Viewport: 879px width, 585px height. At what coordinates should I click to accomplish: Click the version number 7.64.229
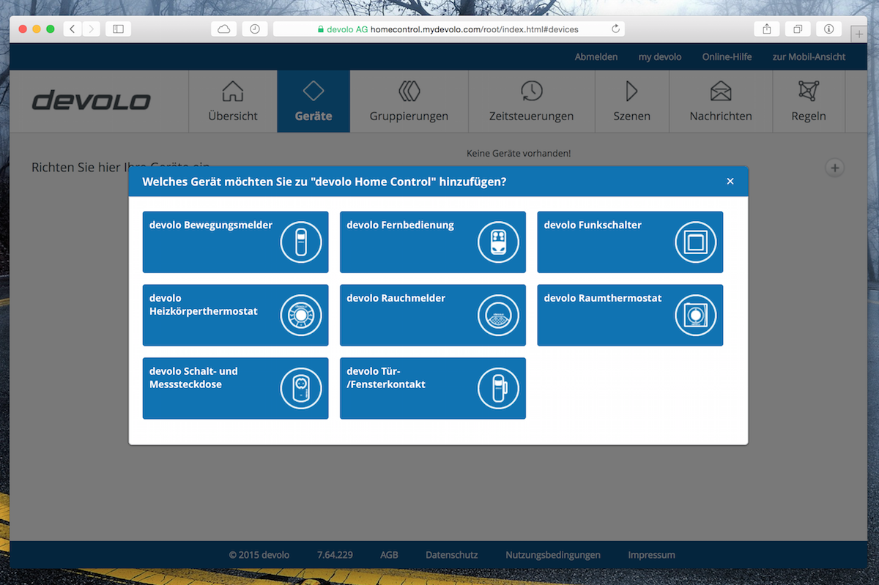(x=335, y=555)
